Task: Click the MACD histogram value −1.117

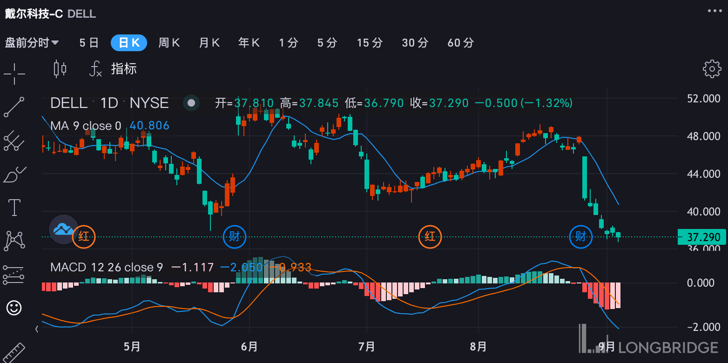Action: click(192, 267)
